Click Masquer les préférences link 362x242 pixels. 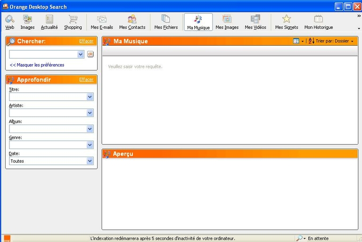37,65
